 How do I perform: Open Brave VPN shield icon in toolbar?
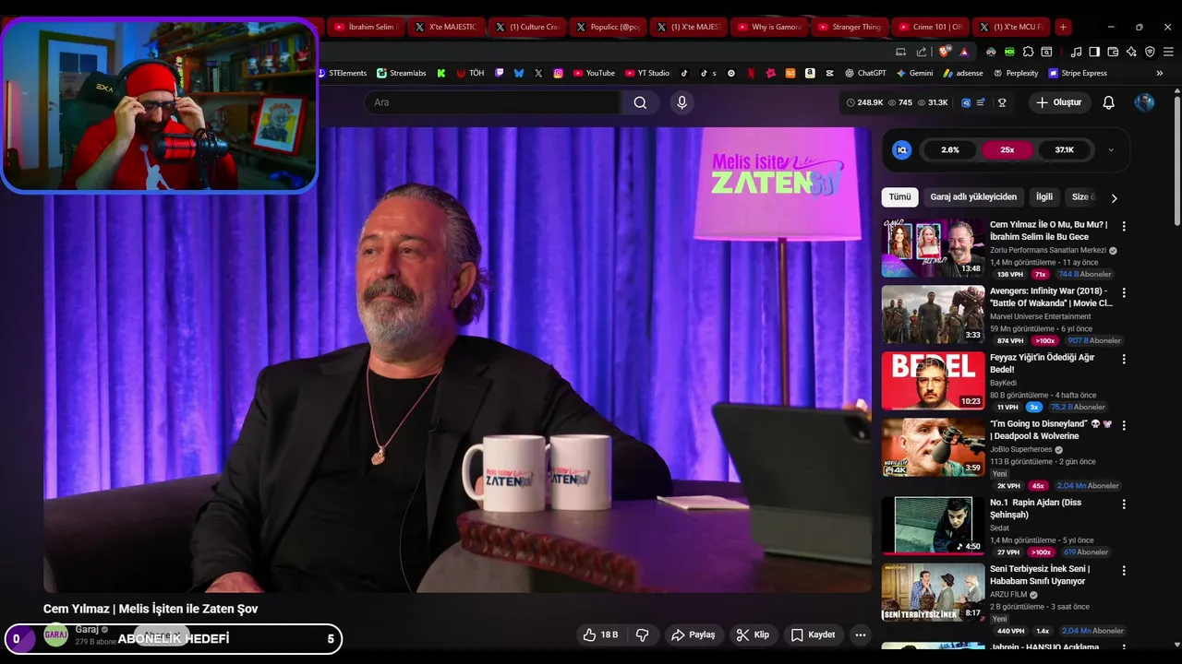(1150, 52)
